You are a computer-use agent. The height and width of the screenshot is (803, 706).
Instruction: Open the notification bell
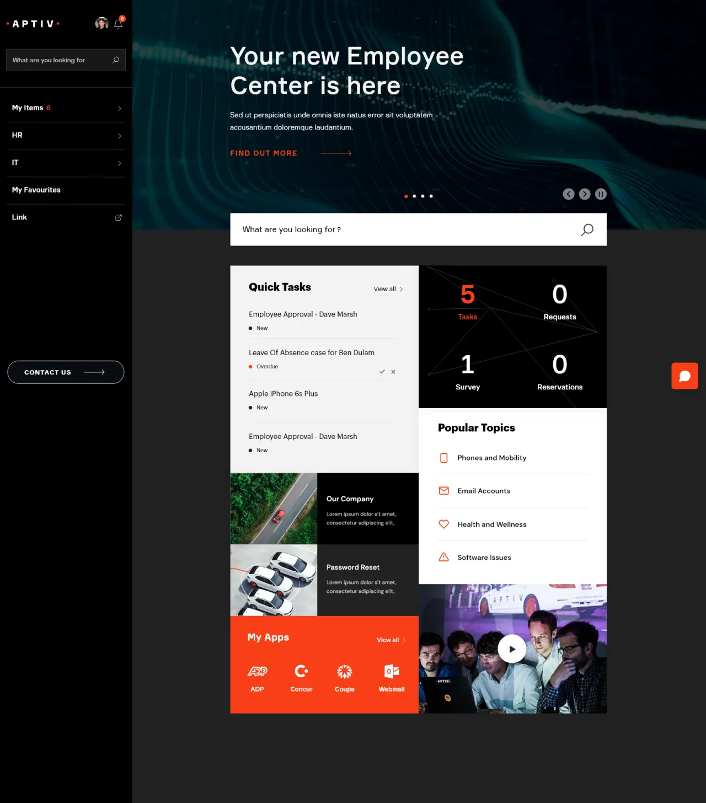point(117,23)
